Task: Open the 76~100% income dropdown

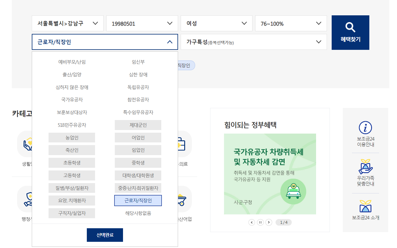Action: 291,23
